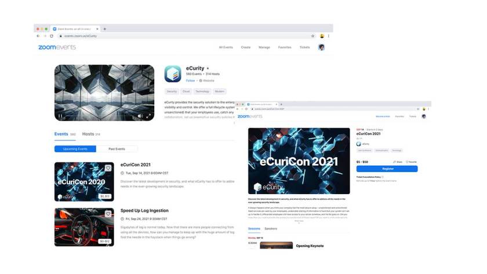Select the Modern tag

click(220, 92)
